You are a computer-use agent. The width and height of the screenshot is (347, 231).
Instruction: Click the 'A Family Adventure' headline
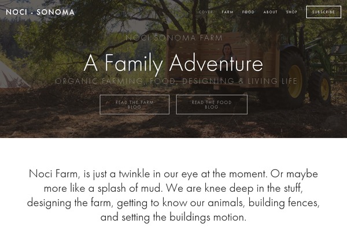tap(173, 64)
